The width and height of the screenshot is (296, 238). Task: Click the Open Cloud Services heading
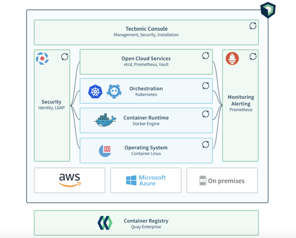tap(146, 58)
